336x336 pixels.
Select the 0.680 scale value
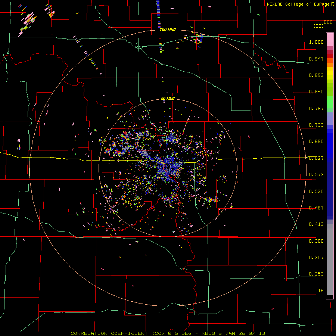coord(316,141)
